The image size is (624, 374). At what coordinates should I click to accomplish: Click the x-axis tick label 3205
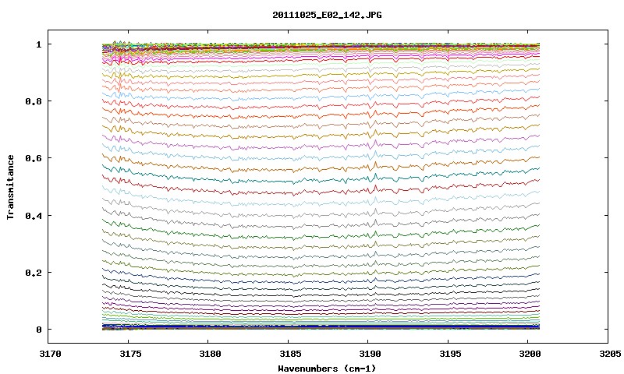coord(610,354)
